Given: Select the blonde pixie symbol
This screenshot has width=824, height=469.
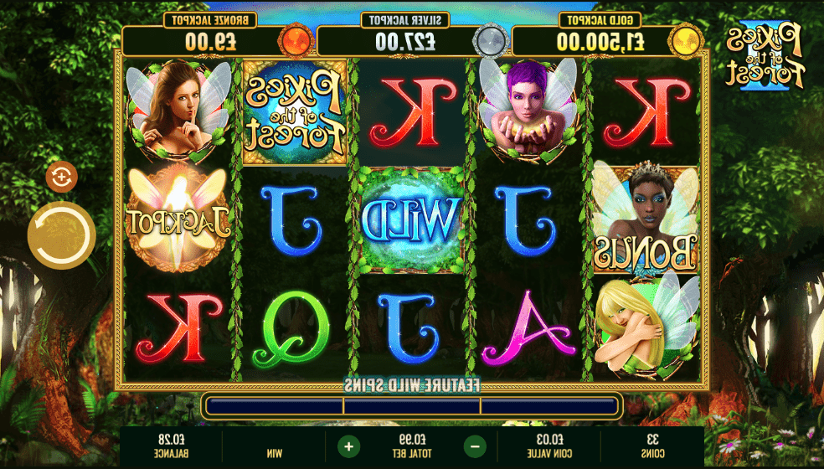Looking at the screenshot, I should pyautogui.click(x=646, y=324).
